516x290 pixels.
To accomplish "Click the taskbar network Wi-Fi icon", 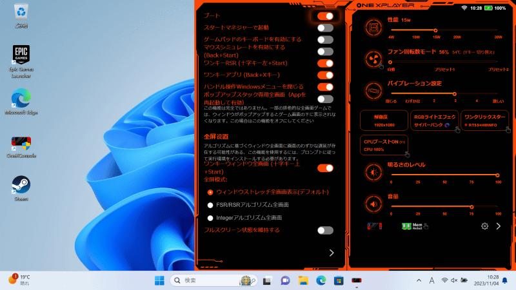I will pyautogui.click(x=444, y=280).
